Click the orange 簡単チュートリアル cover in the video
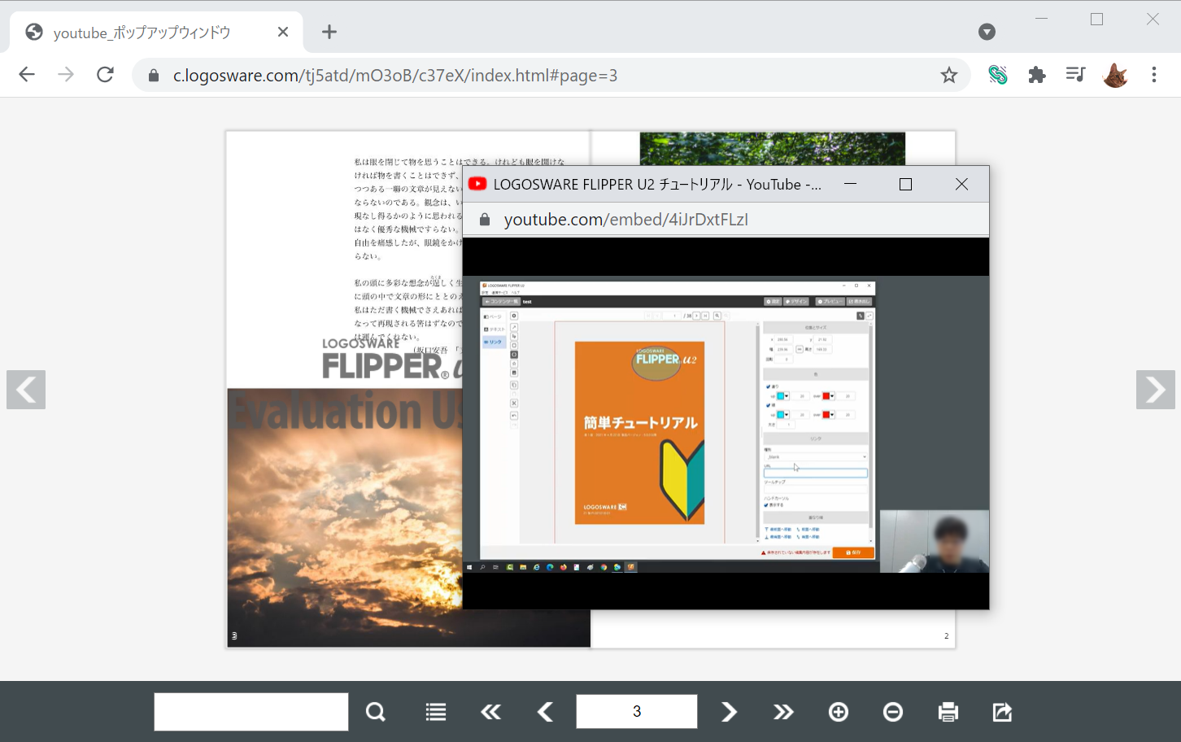 tap(639, 433)
